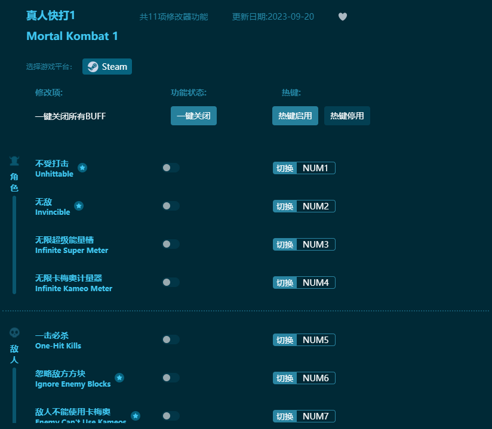Enable the One-Hit Kills toggle
The image size is (492, 429).
tap(171, 340)
